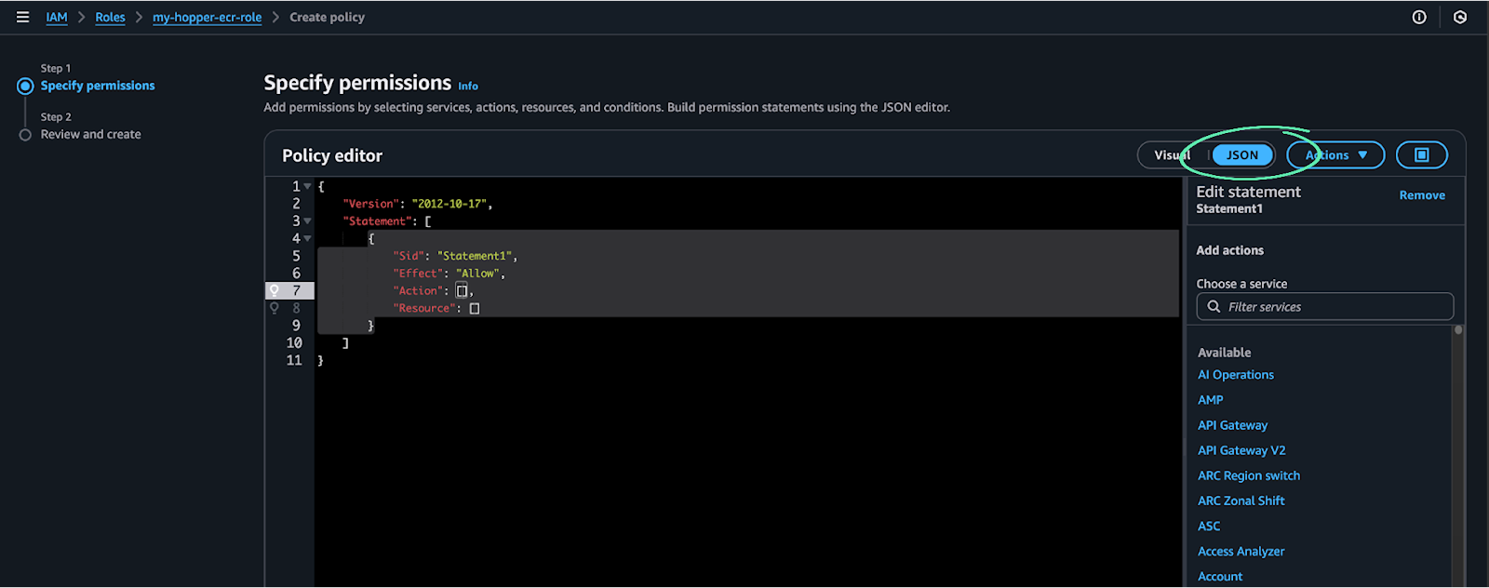Select Access Analyzer service
The image size is (1489, 588).
1241,551
